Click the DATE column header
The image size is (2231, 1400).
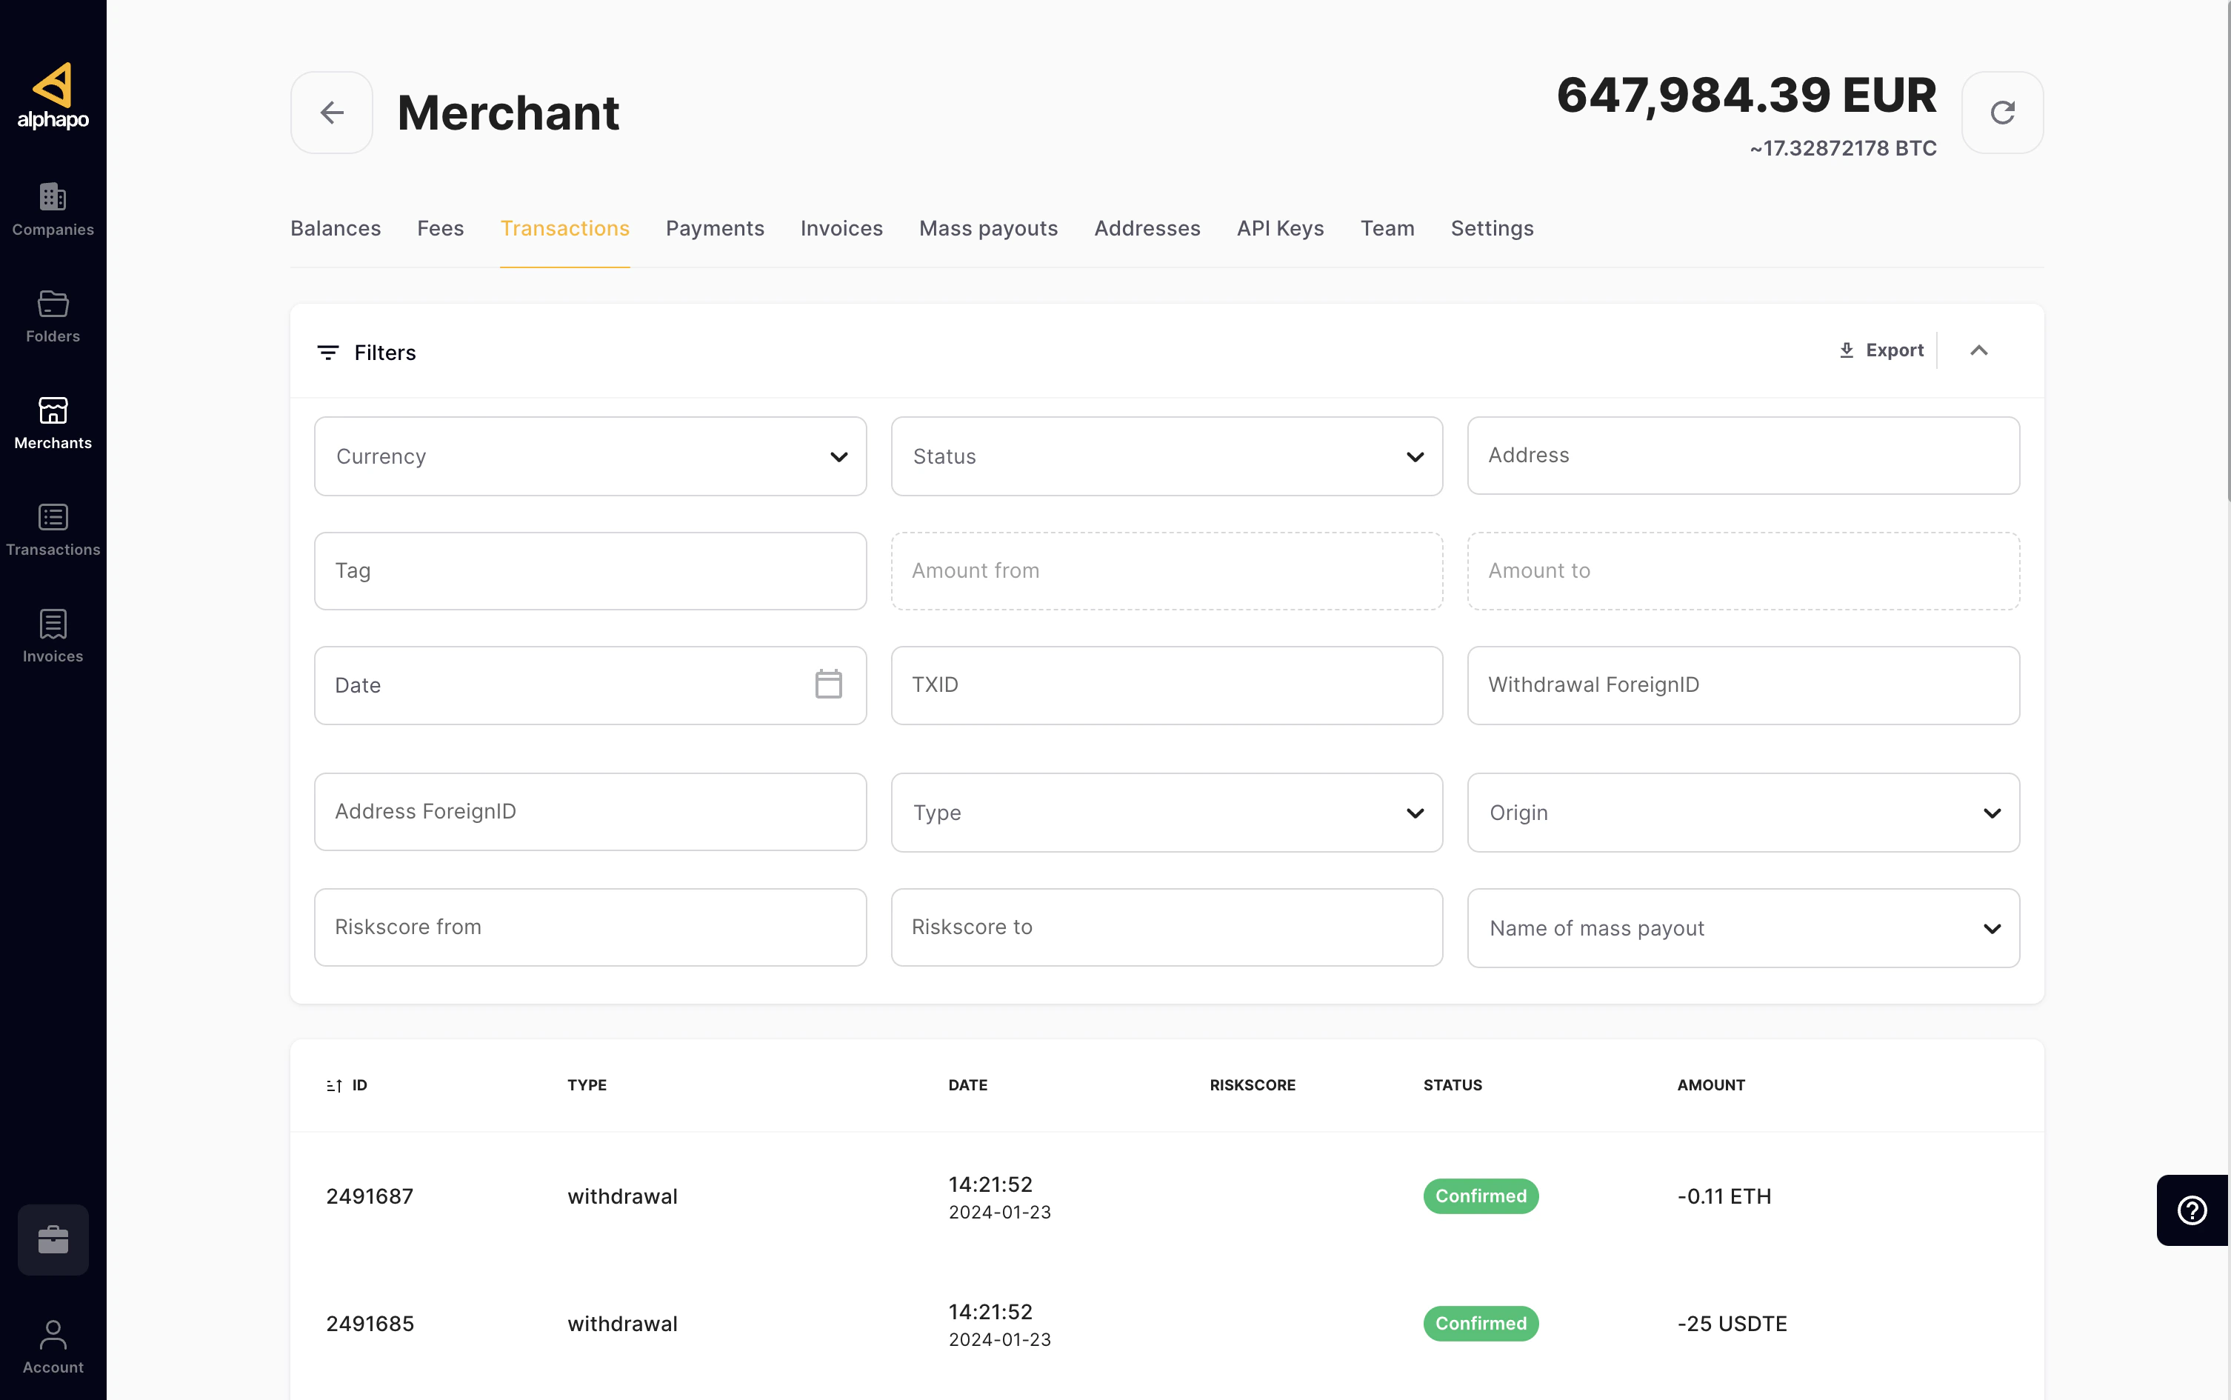967,1085
